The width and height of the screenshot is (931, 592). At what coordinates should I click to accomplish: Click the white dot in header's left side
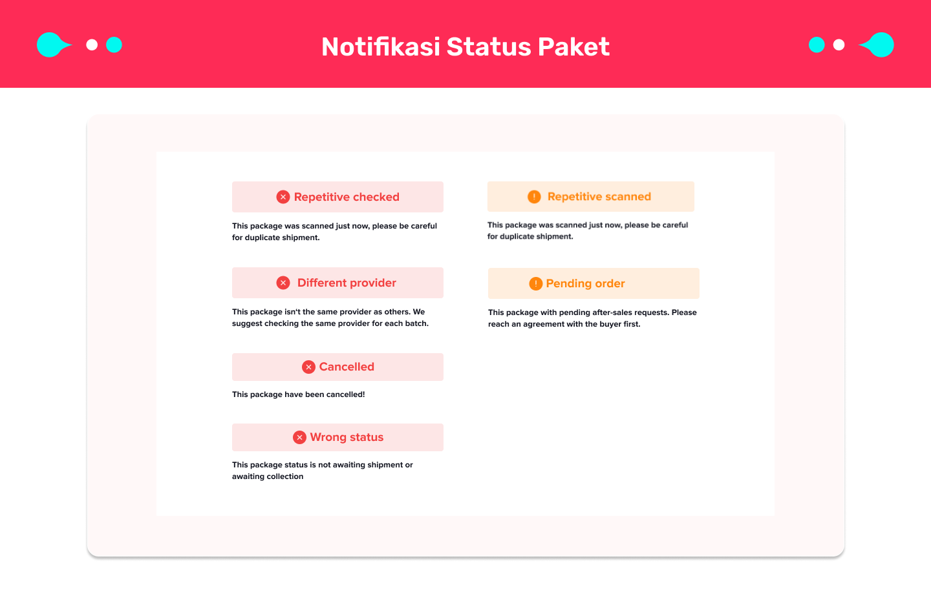tap(92, 45)
